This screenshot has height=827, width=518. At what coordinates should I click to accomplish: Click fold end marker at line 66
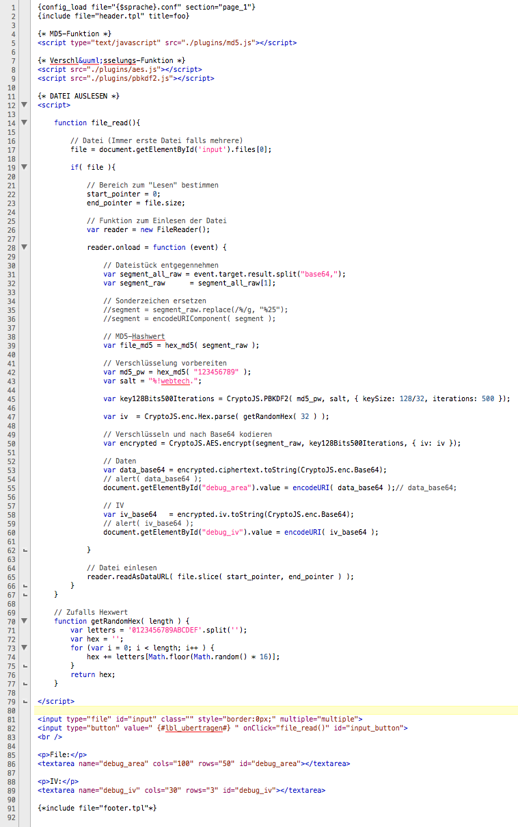pos(25,585)
